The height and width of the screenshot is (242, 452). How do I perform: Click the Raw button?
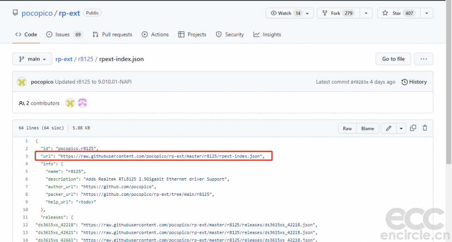point(347,128)
